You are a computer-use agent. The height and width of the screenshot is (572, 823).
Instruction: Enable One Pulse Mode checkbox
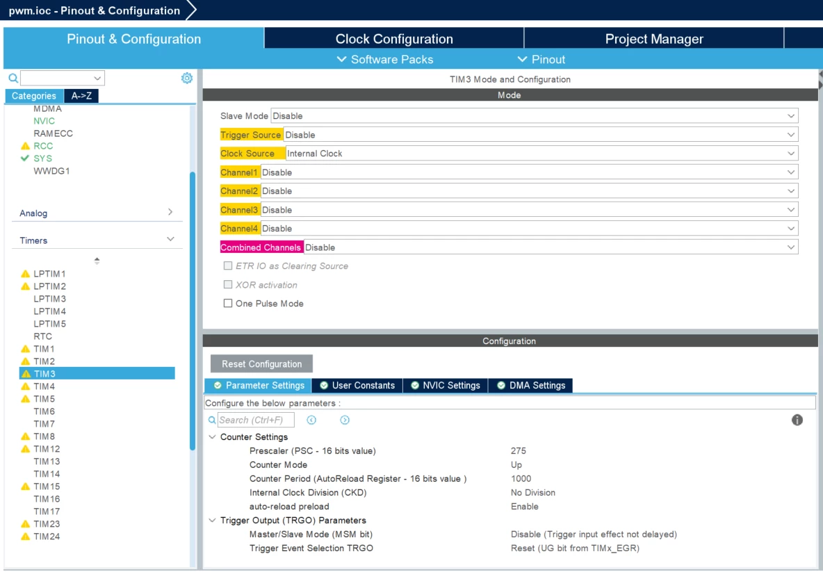coord(228,303)
